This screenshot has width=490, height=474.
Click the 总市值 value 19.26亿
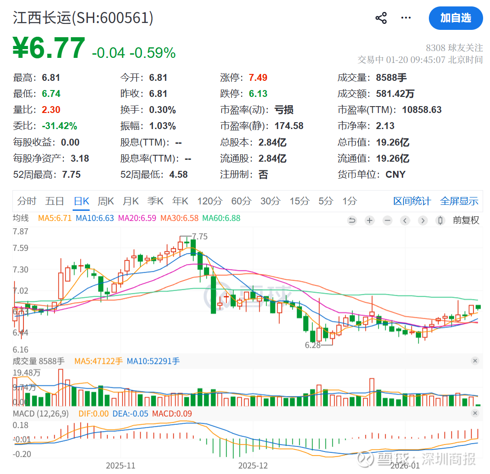pyautogui.click(x=393, y=142)
